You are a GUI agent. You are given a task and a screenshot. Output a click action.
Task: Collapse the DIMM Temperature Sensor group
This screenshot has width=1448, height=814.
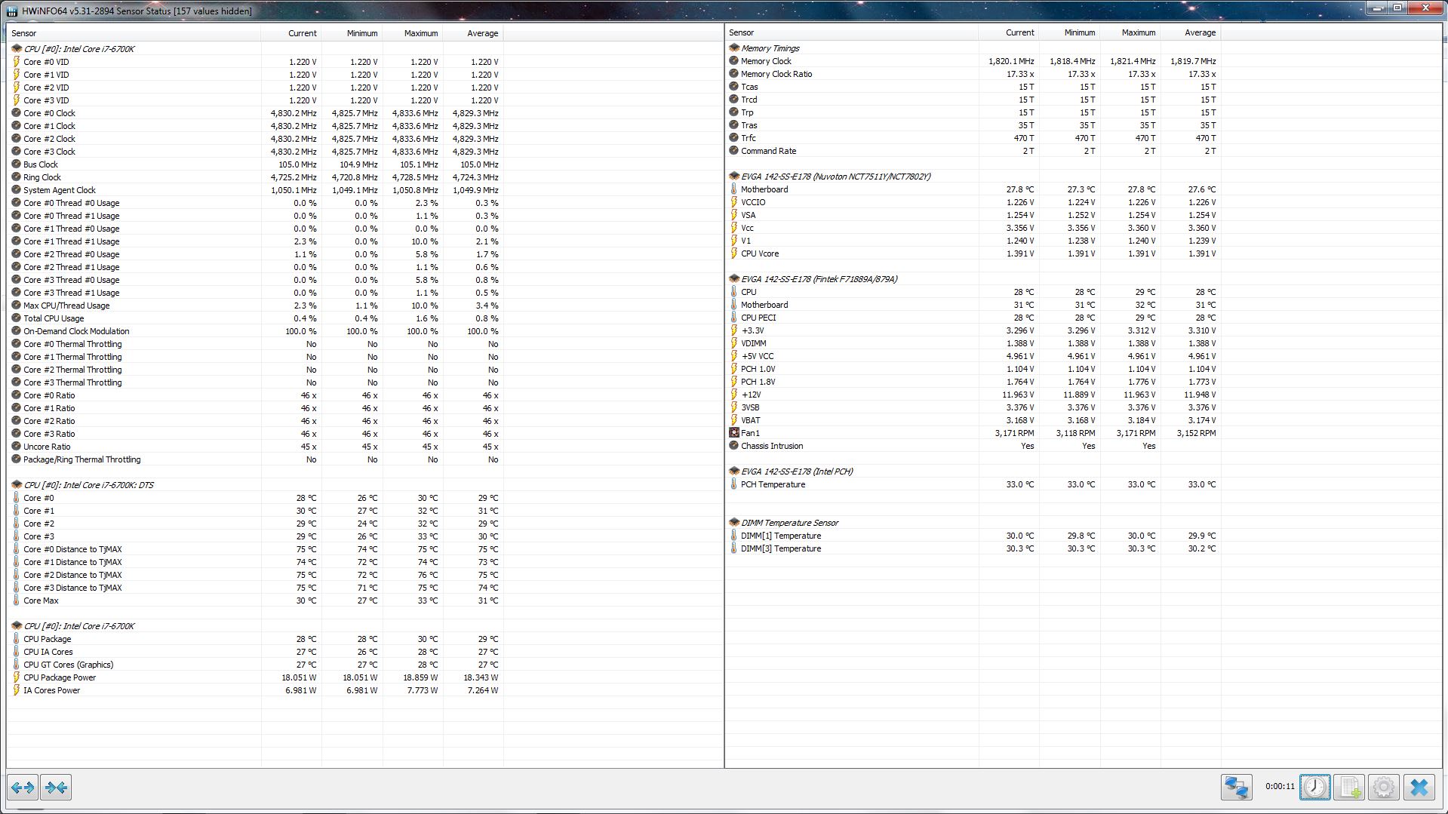[x=733, y=523]
